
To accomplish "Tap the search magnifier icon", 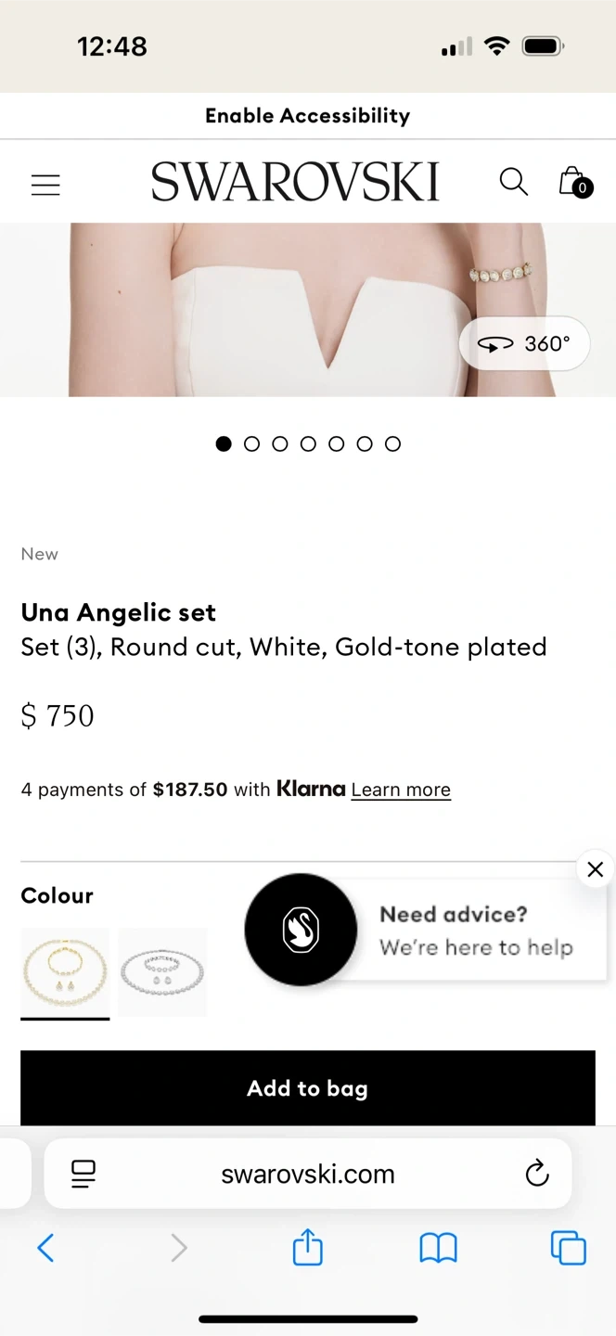I will tap(513, 181).
